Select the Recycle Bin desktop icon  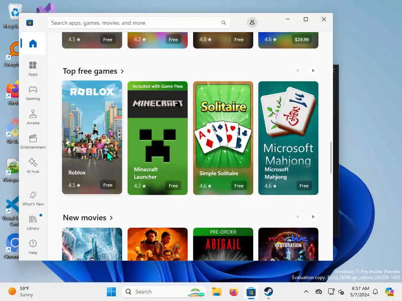(x=11, y=15)
